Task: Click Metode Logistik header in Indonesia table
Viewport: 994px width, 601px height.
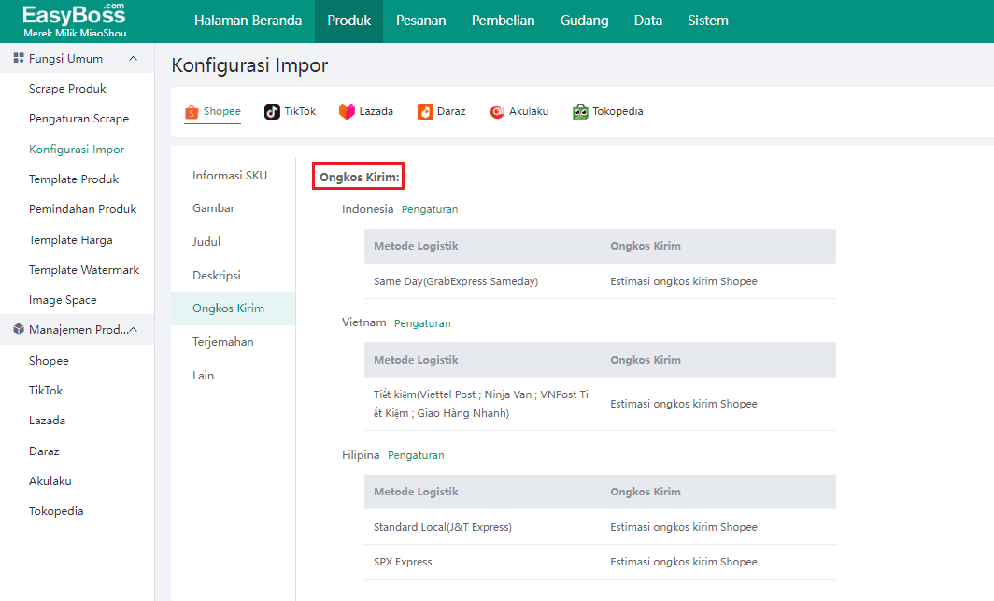Action: coord(416,246)
